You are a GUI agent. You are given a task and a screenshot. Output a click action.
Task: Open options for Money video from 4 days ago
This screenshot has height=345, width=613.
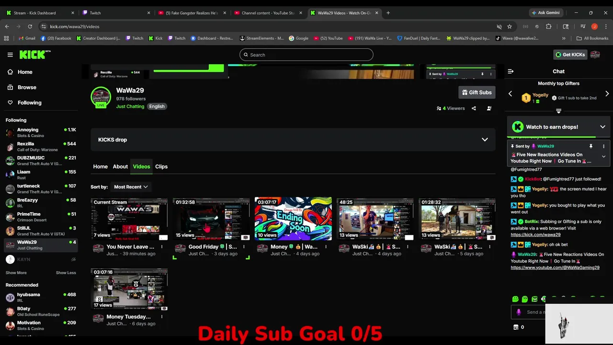(326, 247)
